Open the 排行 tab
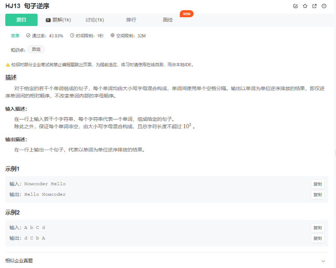The image size is (336, 268). [131, 20]
